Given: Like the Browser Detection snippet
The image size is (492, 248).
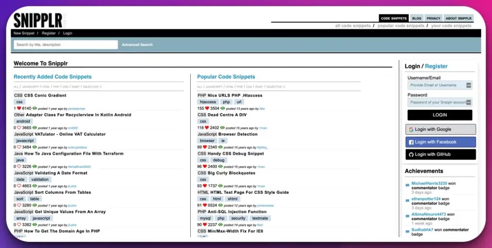Looking at the screenshot, I should pos(205,147).
